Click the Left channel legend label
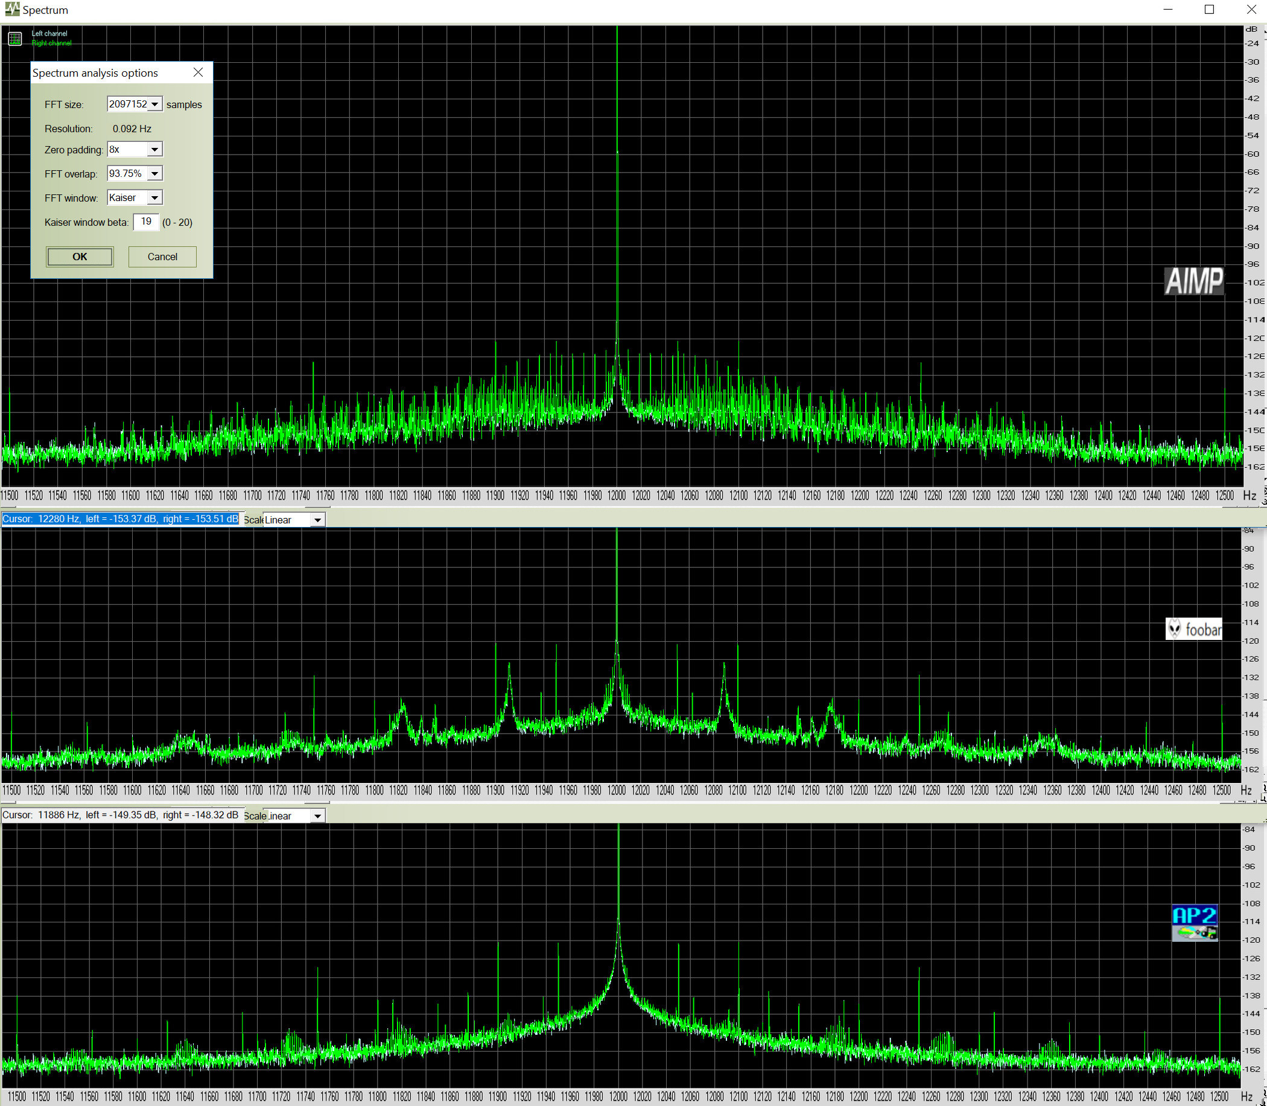 tap(49, 33)
